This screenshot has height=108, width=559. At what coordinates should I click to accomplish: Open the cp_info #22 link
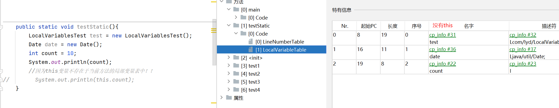pyautogui.click(x=442, y=64)
